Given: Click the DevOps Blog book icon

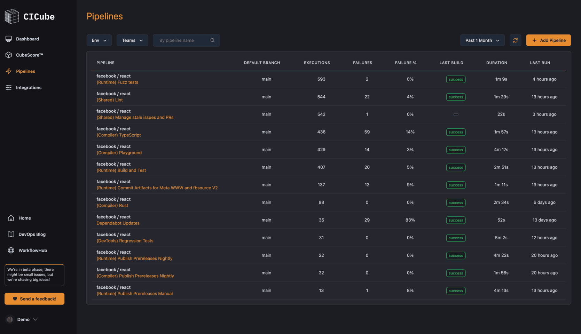Looking at the screenshot, I should point(11,234).
